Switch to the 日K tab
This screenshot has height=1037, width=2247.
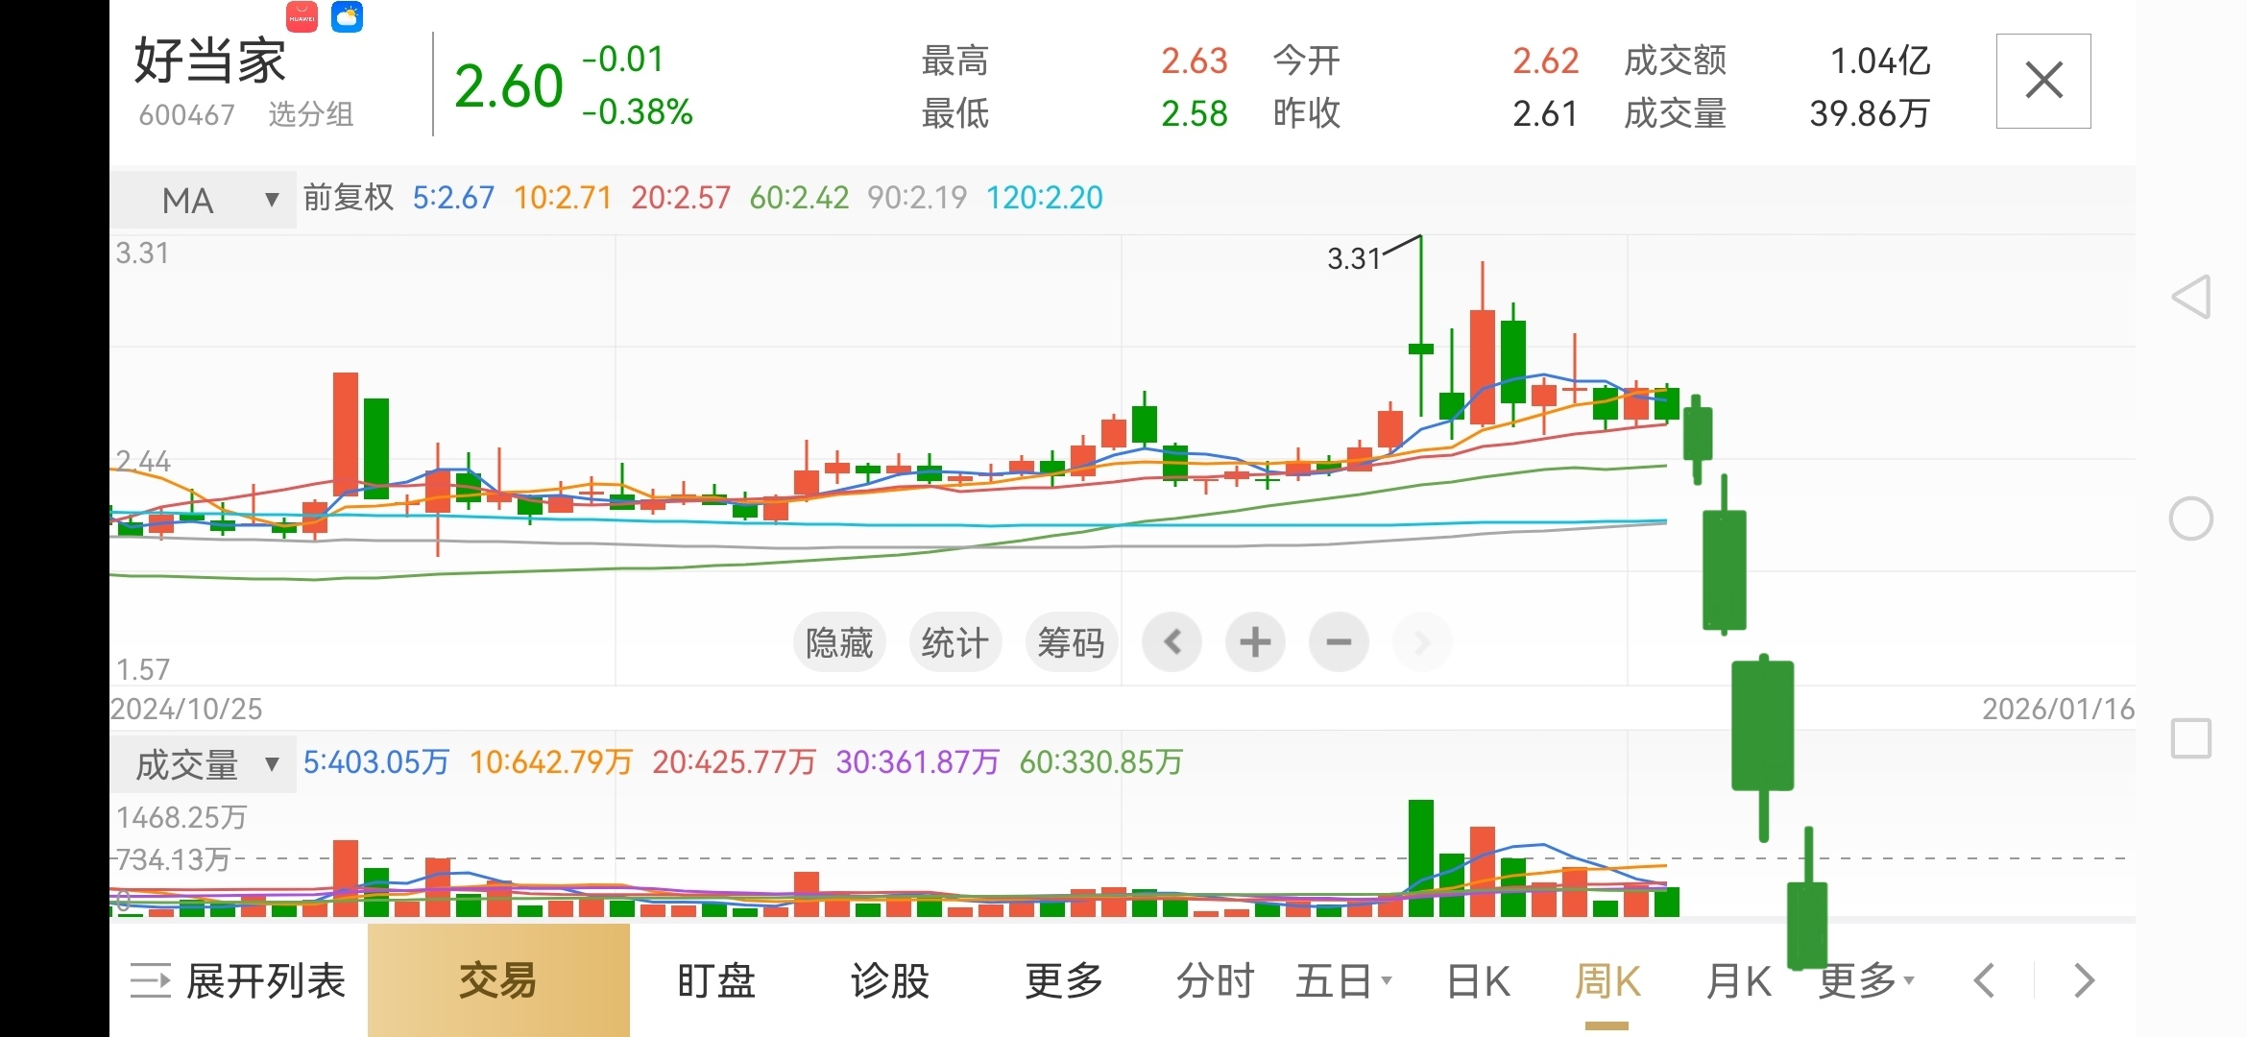pyautogui.click(x=1478, y=981)
